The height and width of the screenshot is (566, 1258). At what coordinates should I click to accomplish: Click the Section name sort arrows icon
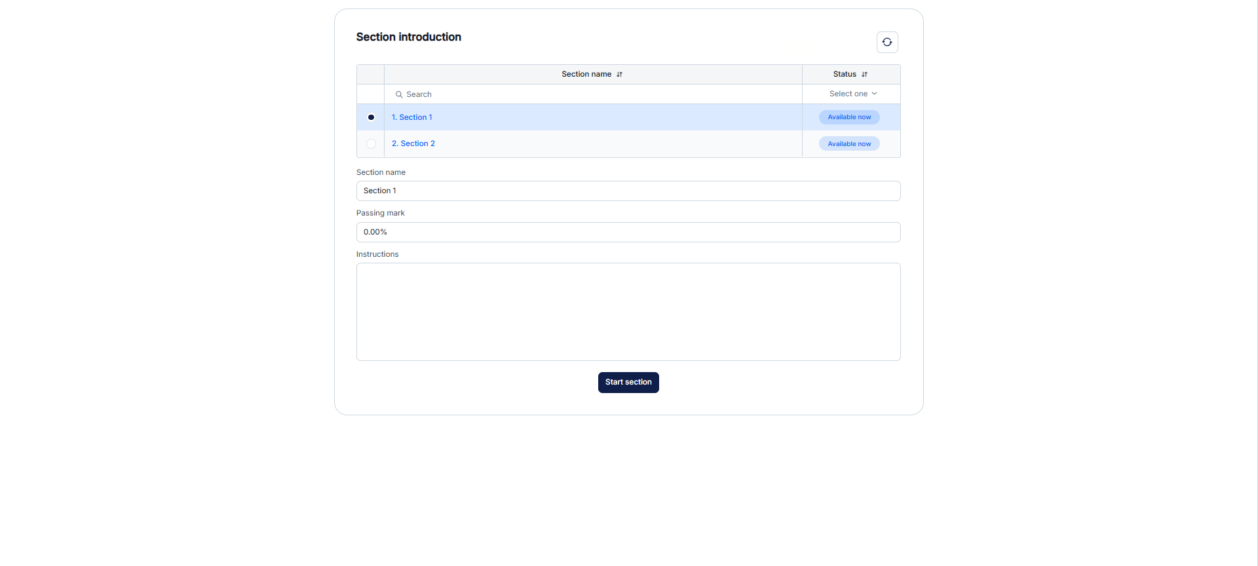click(619, 75)
